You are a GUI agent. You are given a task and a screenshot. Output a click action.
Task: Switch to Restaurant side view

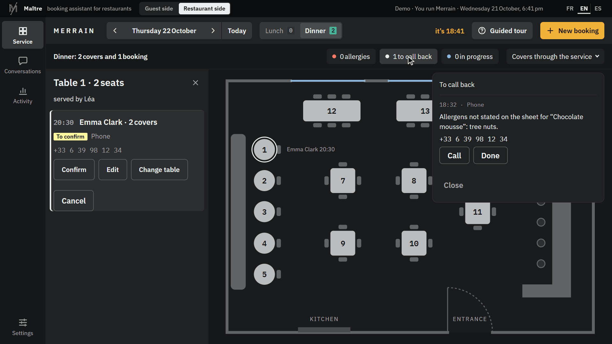[204, 9]
